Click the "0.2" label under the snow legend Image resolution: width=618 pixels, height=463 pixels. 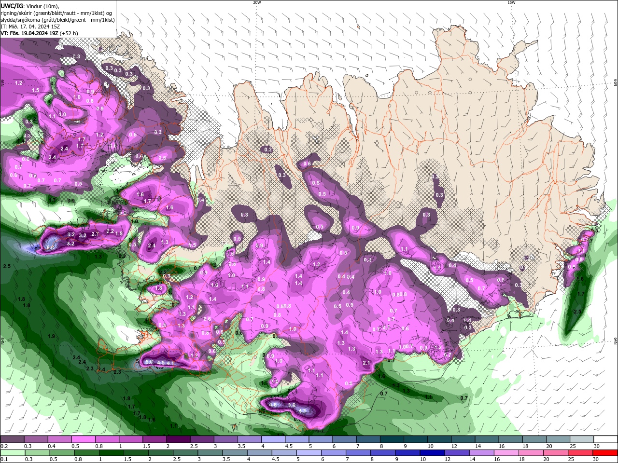click(x=3, y=446)
